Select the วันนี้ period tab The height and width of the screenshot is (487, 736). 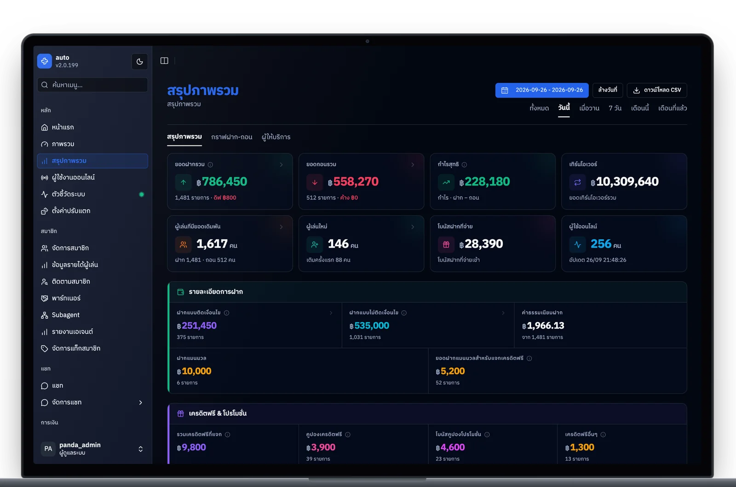pos(564,108)
